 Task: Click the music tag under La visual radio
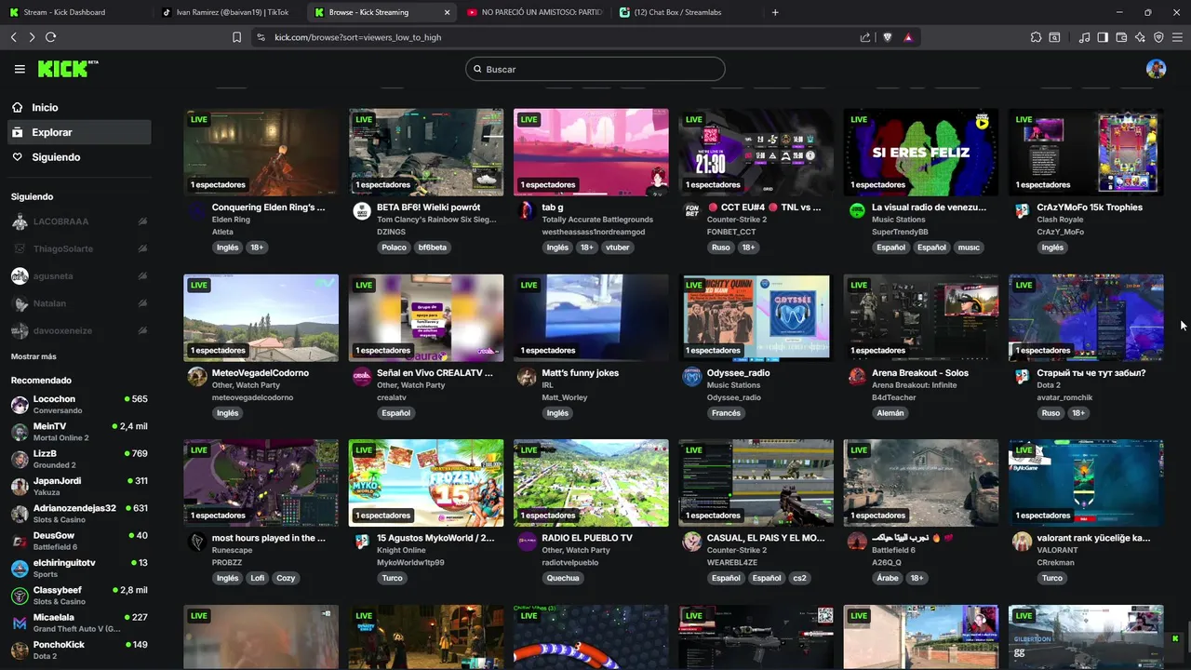tap(969, 248)
